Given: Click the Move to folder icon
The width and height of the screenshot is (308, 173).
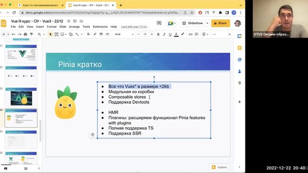Looking at the screenshot, I should 75,21.
